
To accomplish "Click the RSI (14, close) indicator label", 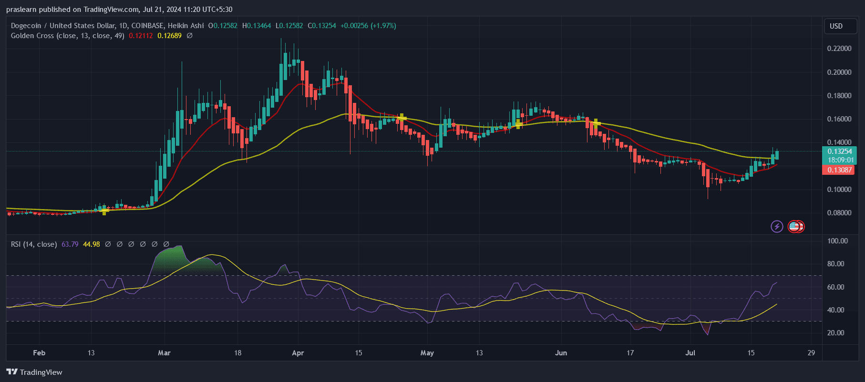I will 34,244.
